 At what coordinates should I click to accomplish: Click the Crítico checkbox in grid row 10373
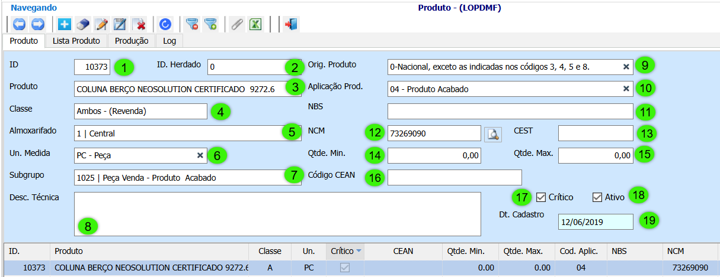click(344, 268)
